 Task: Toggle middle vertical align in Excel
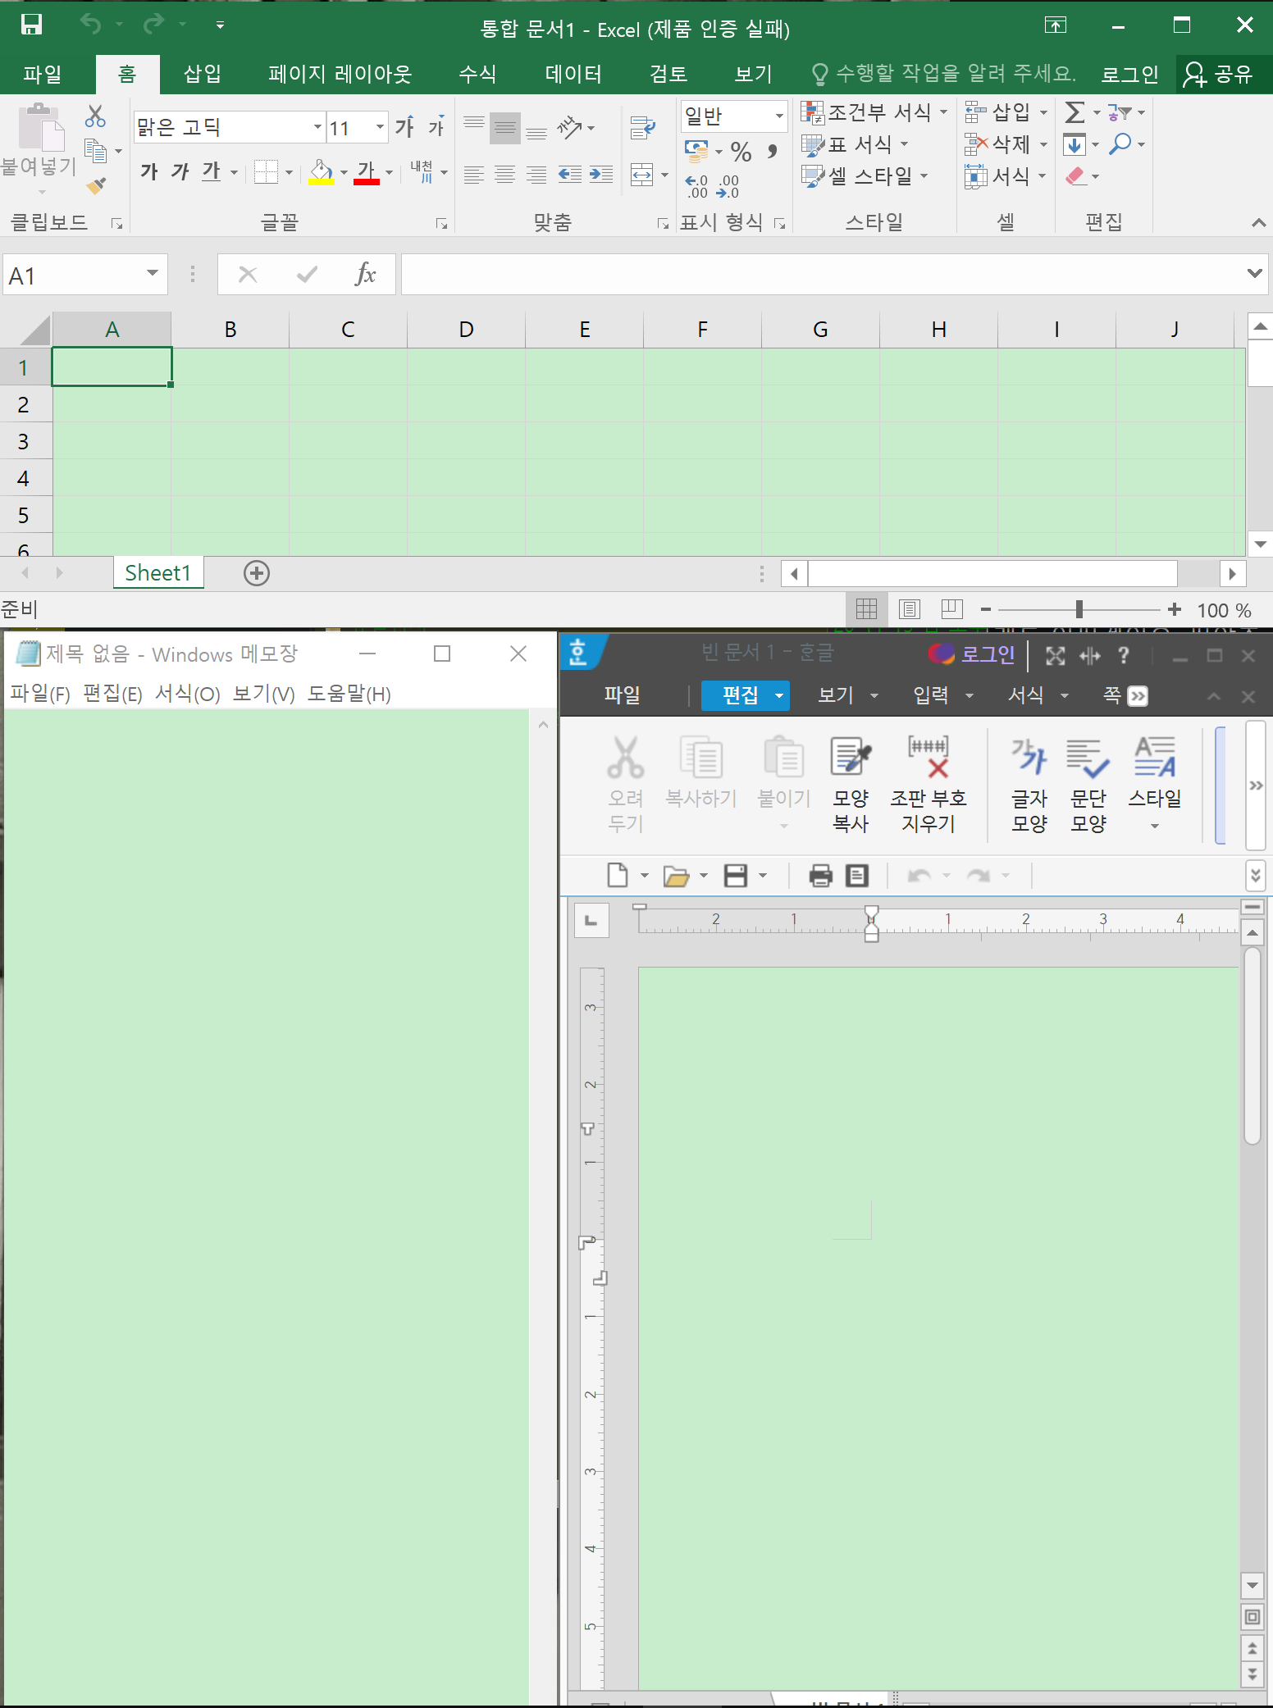[505, 128]
